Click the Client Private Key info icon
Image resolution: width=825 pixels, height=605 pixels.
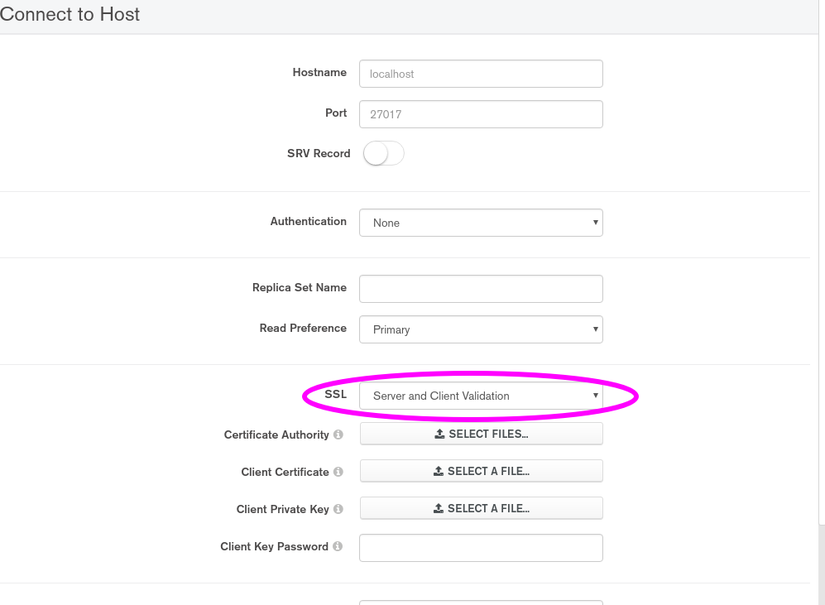(x=338, y=510)
